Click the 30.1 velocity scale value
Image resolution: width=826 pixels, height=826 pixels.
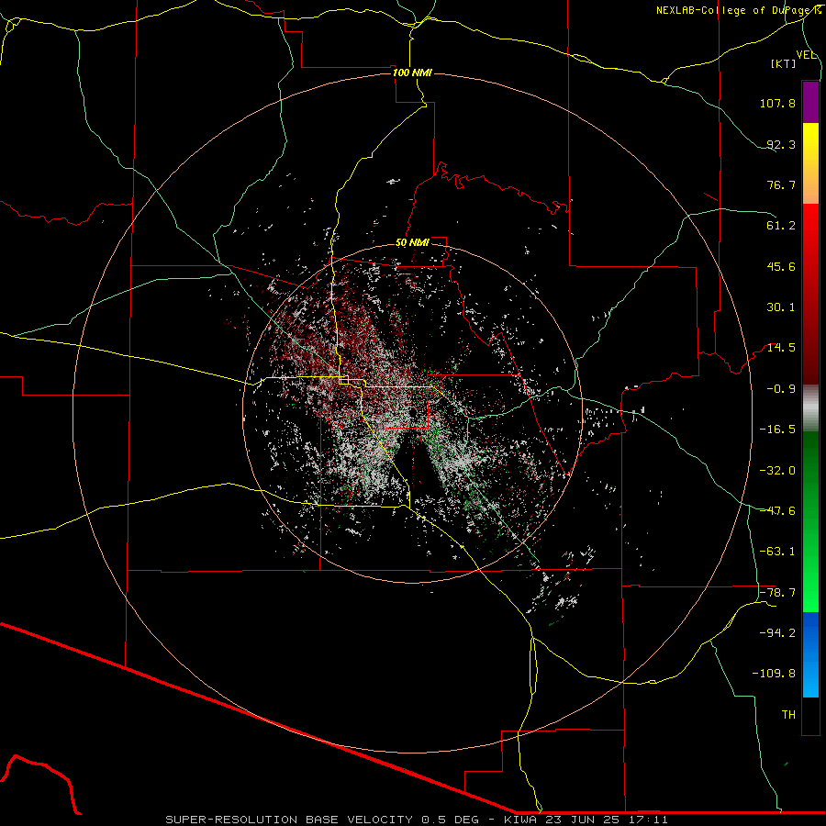coord(781,307)
